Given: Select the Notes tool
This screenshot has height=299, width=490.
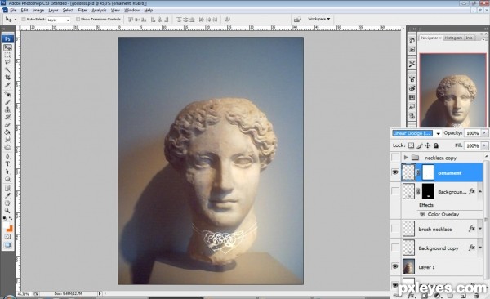Looking at the screenshot, I should [x=7, y=188].
